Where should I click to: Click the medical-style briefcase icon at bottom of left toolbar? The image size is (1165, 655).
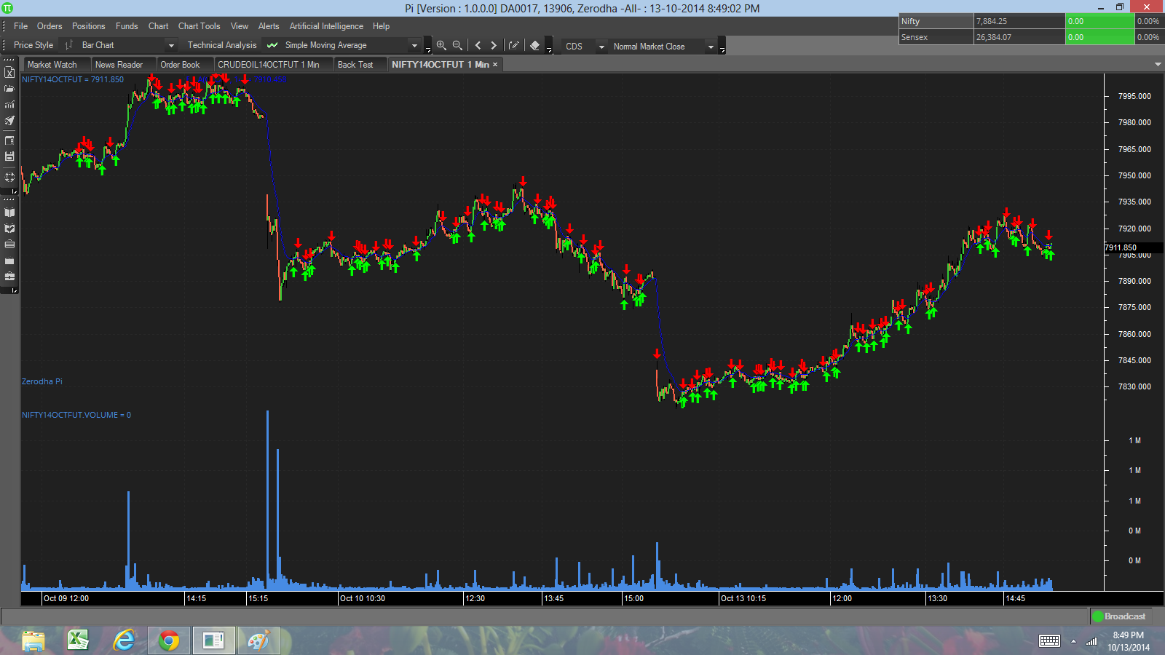pos(9,277)
